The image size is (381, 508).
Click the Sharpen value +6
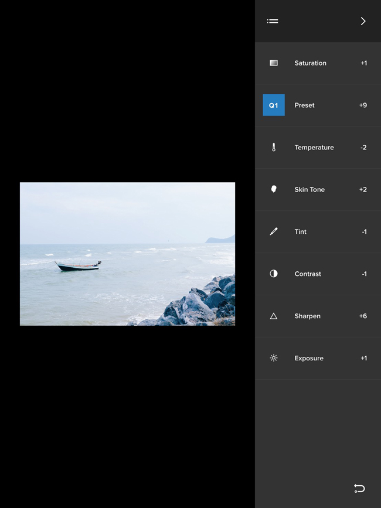(x=363, y=316)
